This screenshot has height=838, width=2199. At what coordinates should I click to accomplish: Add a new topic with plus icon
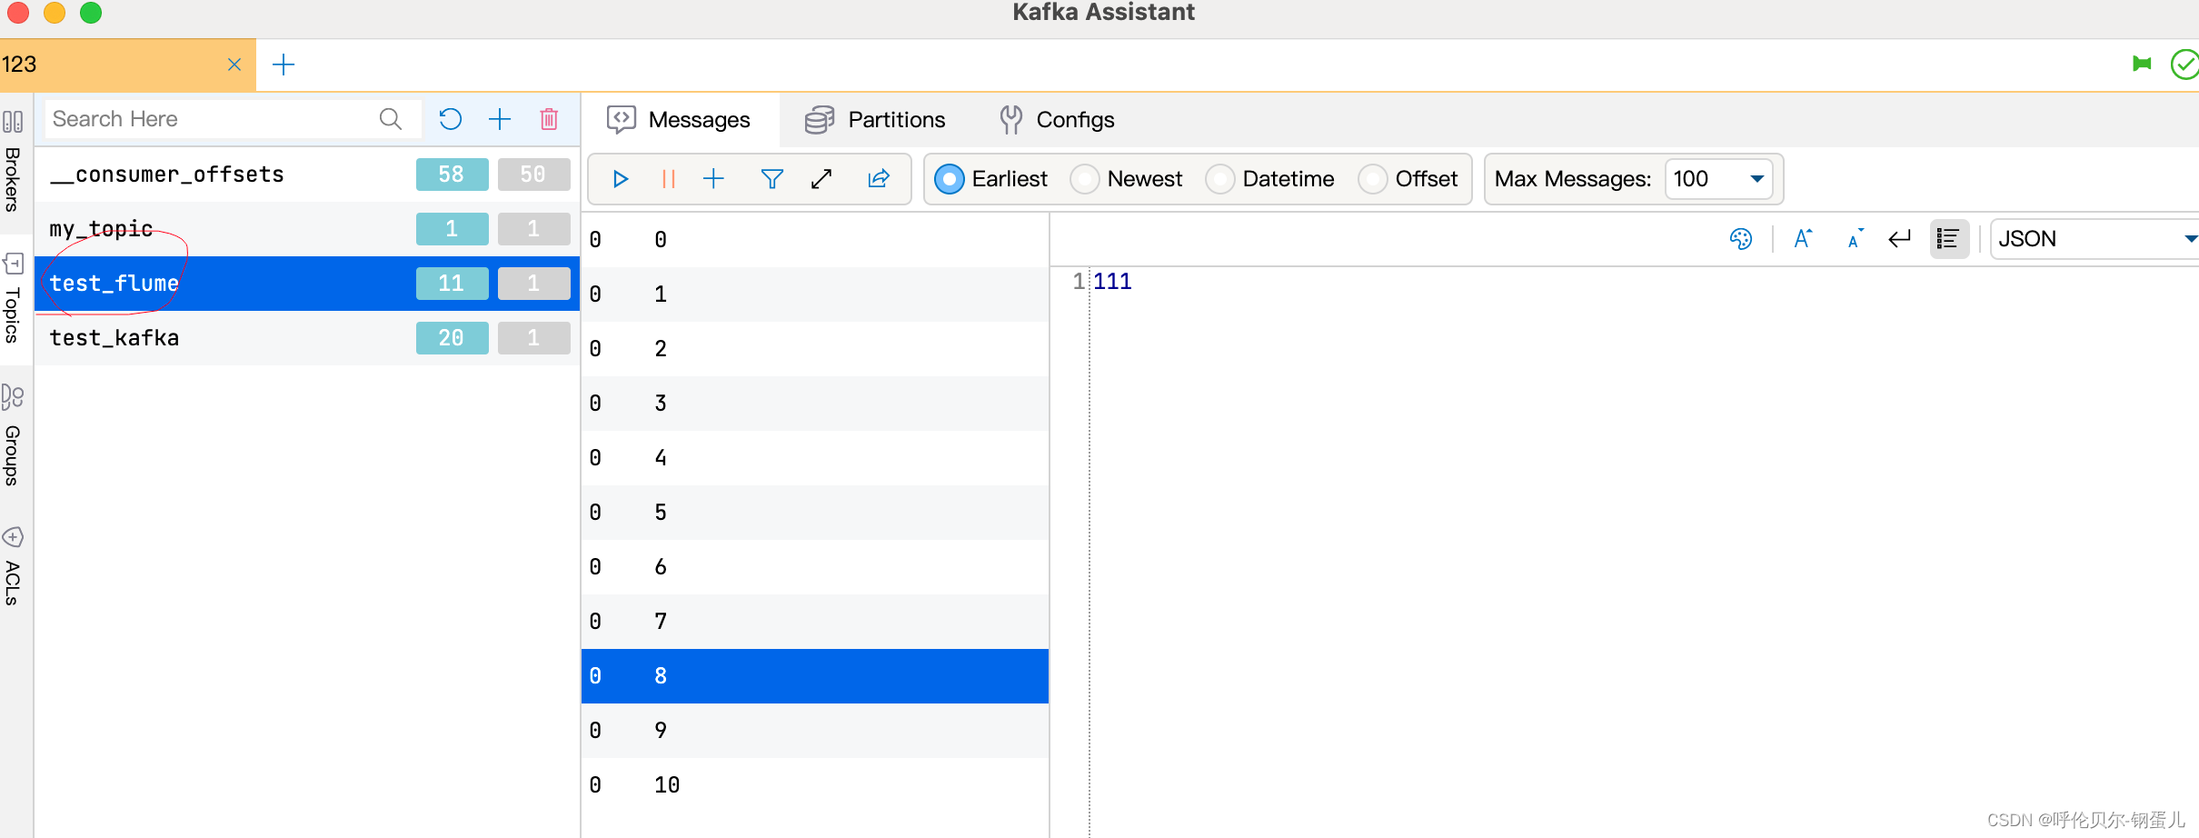coord(500,119)
